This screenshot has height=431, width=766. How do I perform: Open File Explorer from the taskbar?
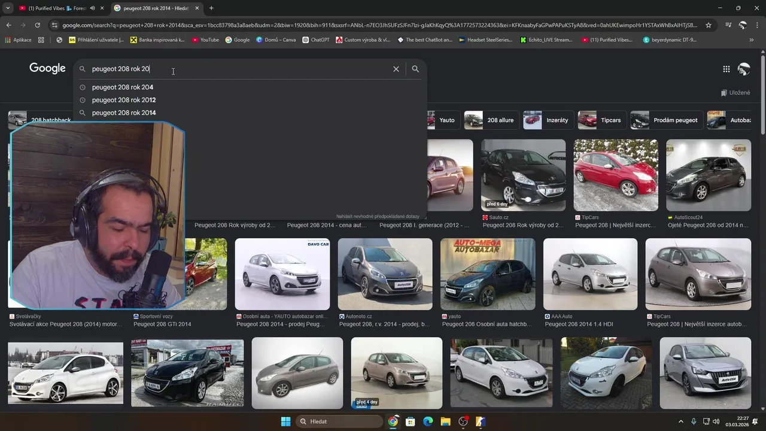point(445,421)
